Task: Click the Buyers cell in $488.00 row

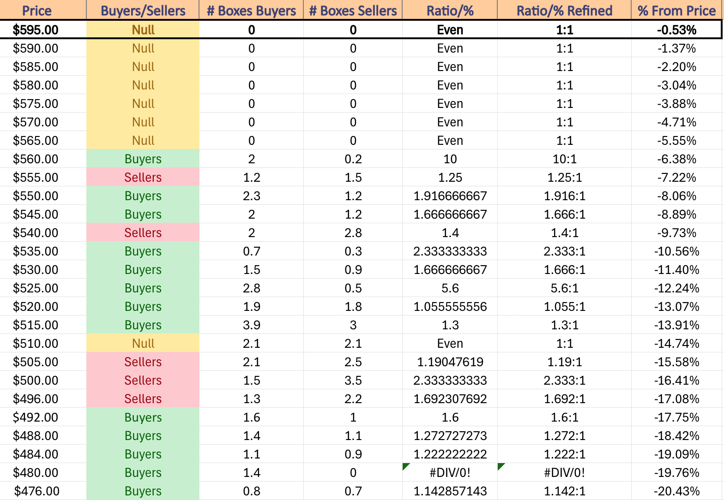Action: [143, 435]
